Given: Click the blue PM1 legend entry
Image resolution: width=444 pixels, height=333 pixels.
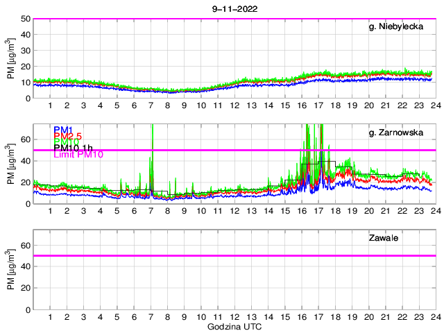Looking at the screenshot, I should pos(62,130).
